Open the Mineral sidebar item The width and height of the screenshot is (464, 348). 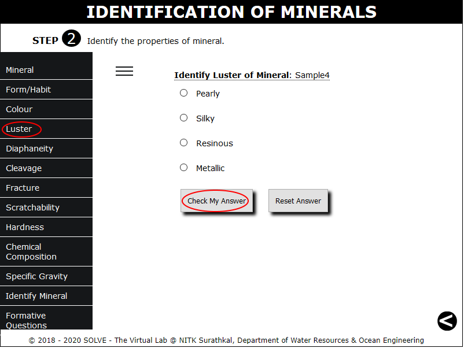point(46,70)
